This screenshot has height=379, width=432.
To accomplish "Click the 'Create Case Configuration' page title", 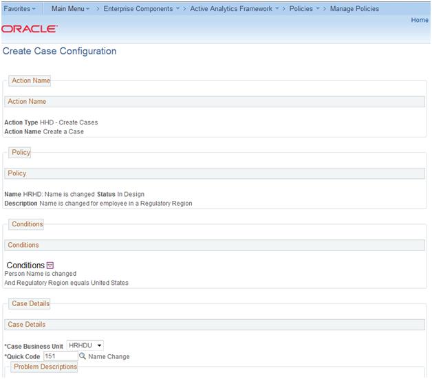I will point(60,51).
